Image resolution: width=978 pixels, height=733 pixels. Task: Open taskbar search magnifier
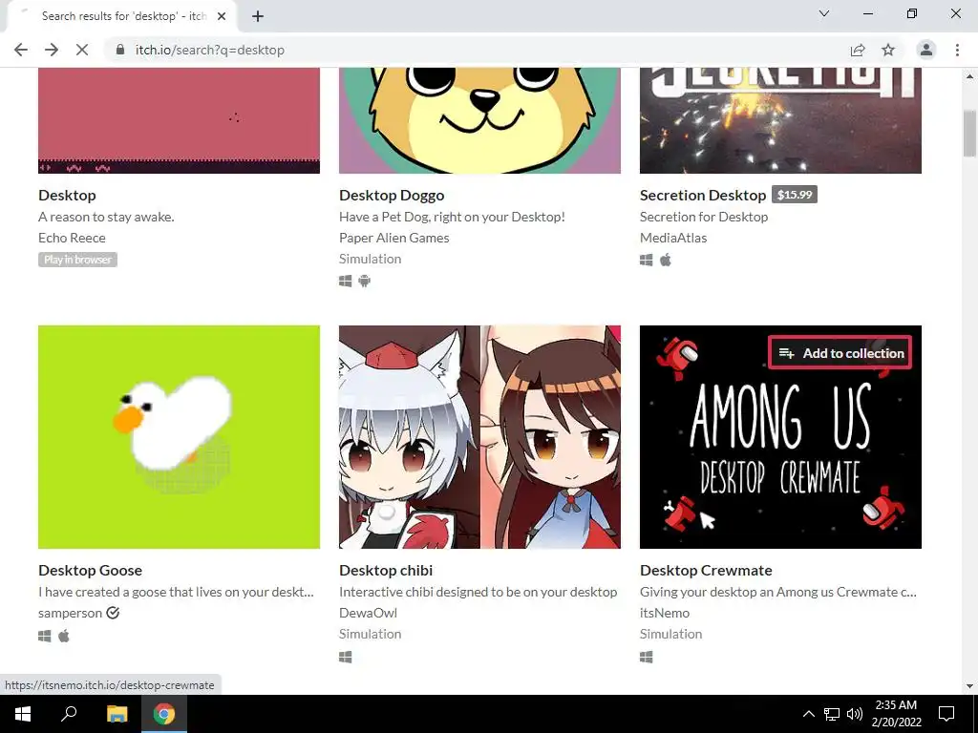pos(69,714)
